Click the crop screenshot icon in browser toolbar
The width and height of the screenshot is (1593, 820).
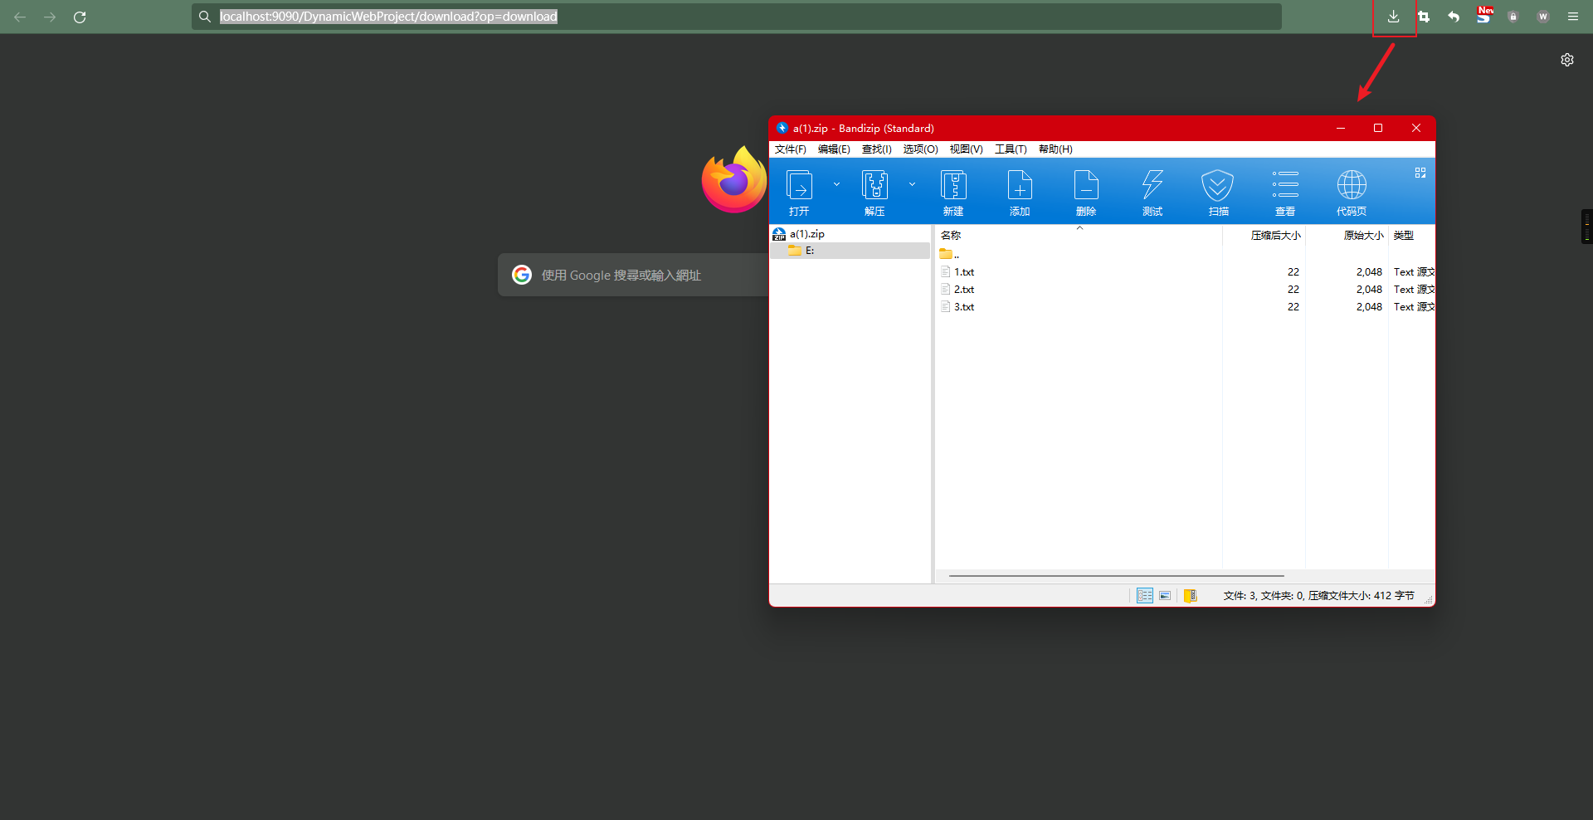(1424, 17)
